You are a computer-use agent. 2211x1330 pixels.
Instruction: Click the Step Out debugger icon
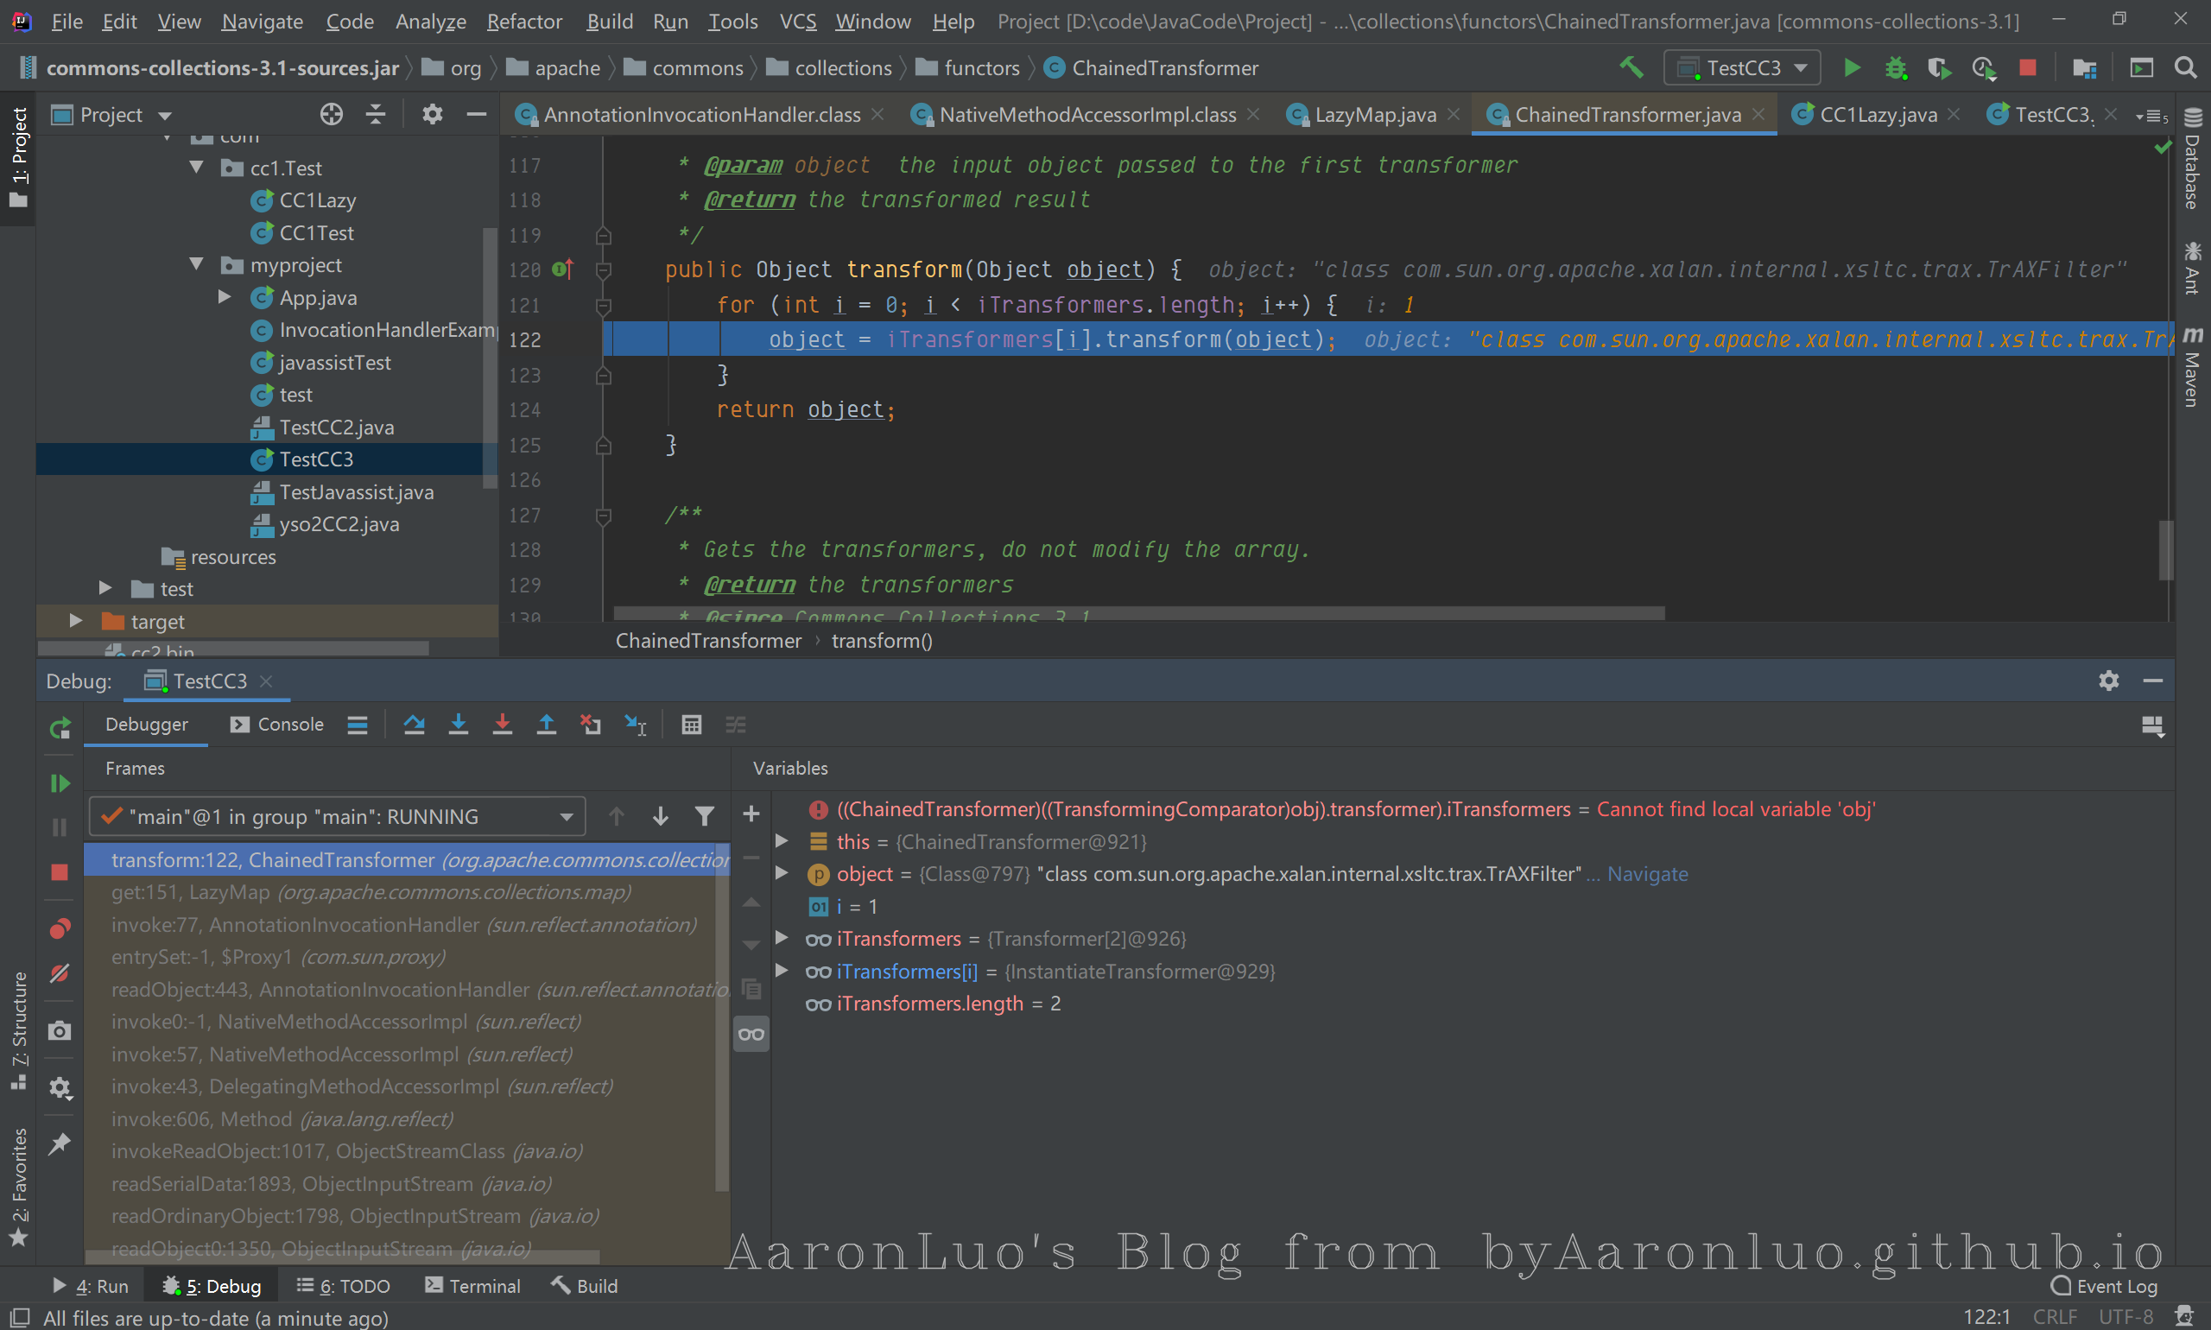[546, 725]
